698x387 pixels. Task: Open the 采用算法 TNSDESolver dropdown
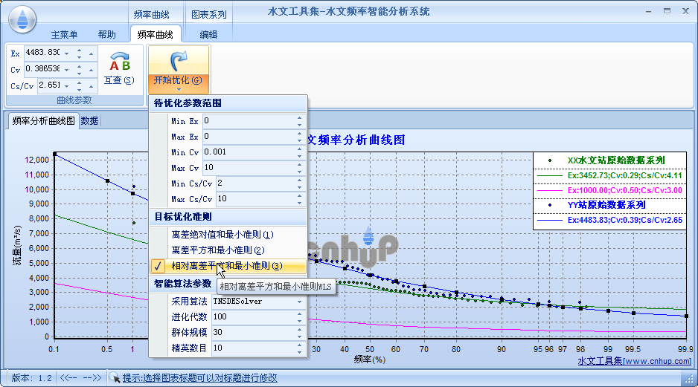point(299,302)
